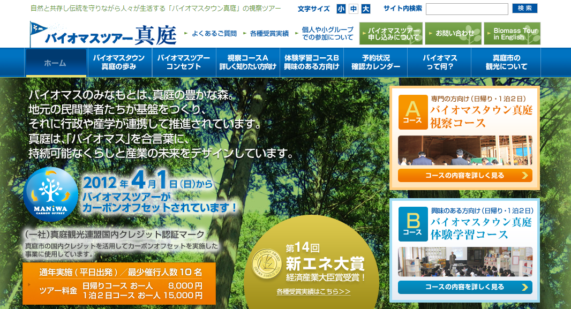Click the 2012年4月1日 carbon offset announcement
This screenshot has height=309, width=571.
(x=160, y=192)
